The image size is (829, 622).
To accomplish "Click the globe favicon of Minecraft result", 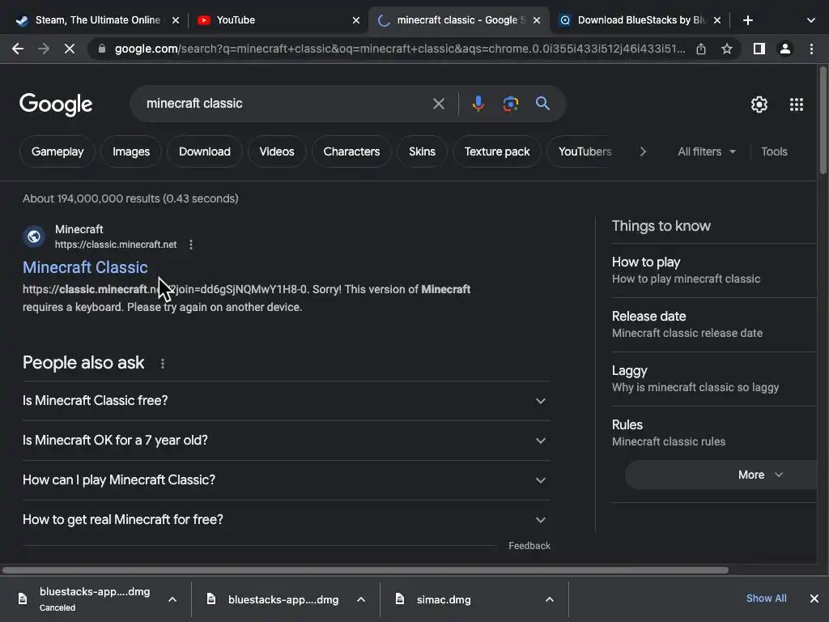I will click(34, 236).
